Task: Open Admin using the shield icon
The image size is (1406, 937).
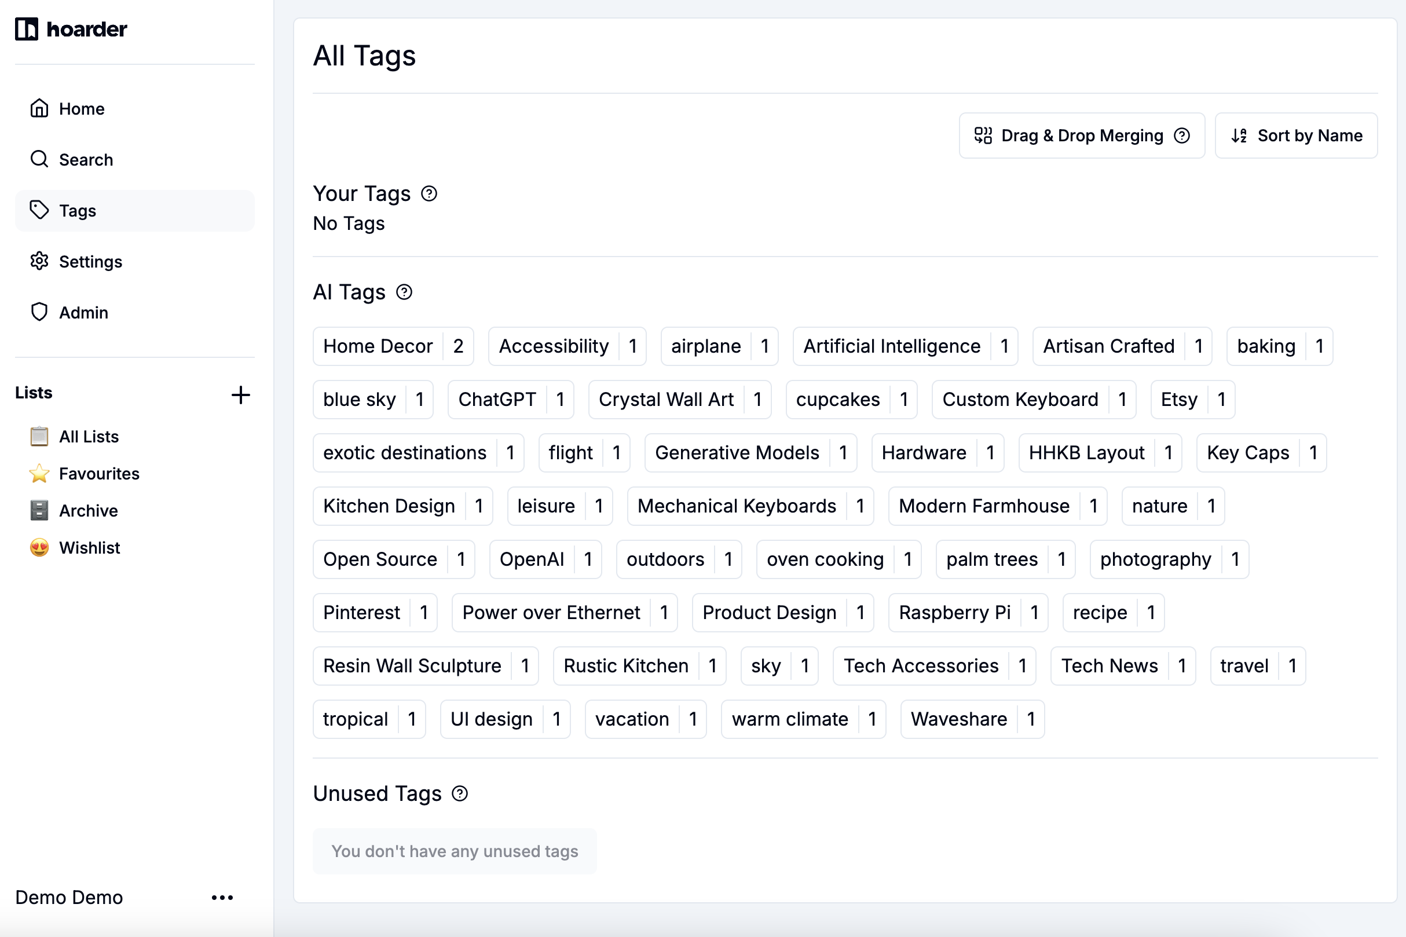Action: [39, 312]
